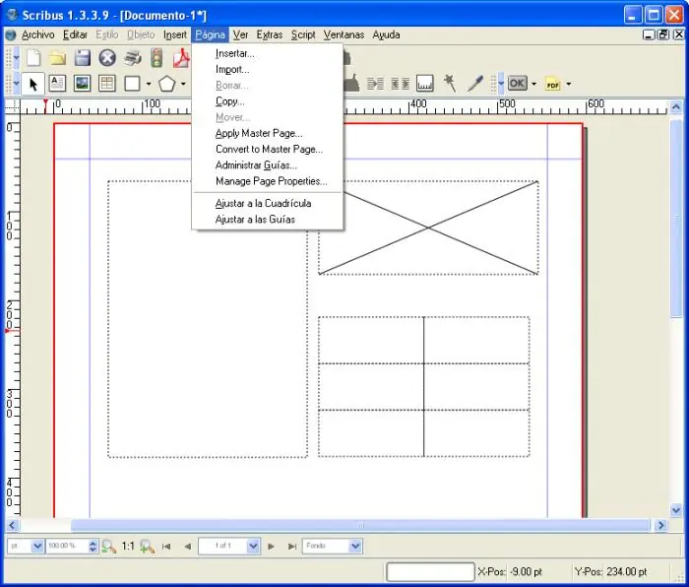Click the horizontal scrollbar left arrow
The height and width of the screenshot is (587, 689).
pos(12,525)
